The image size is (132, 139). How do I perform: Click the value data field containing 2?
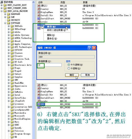coord(50,65)
